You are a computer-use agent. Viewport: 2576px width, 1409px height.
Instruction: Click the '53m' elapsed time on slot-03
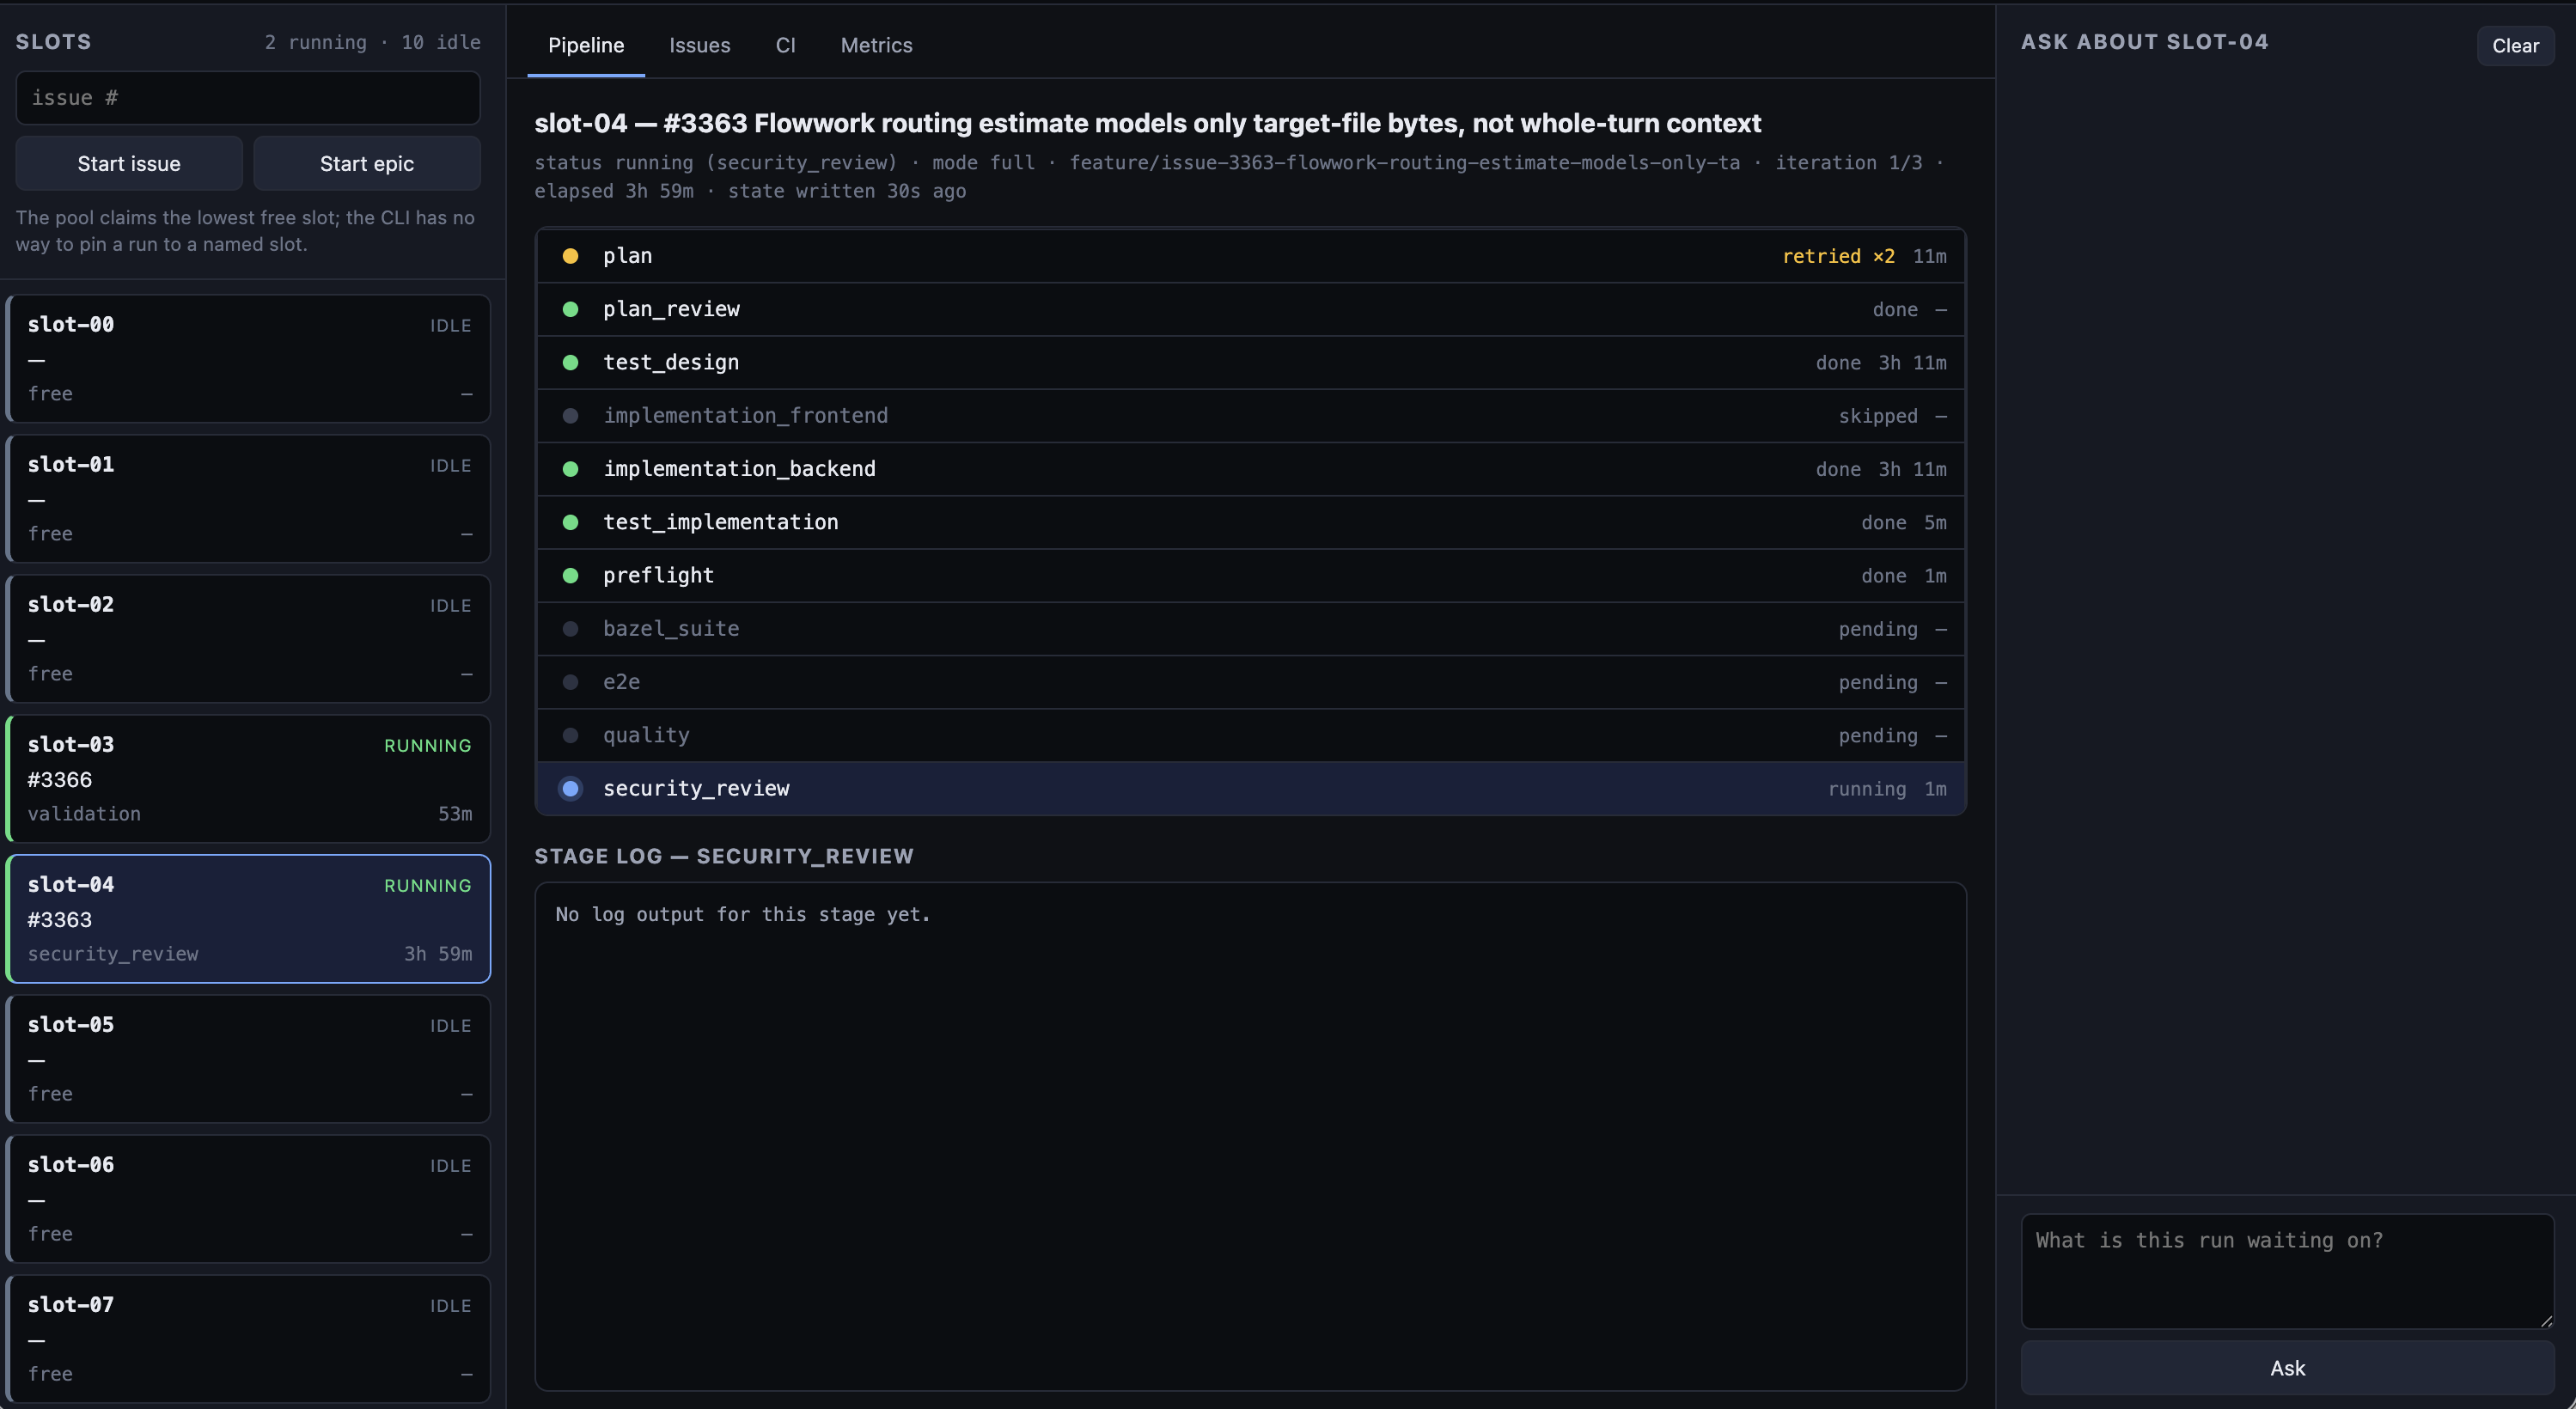click(x=455, y=814)
